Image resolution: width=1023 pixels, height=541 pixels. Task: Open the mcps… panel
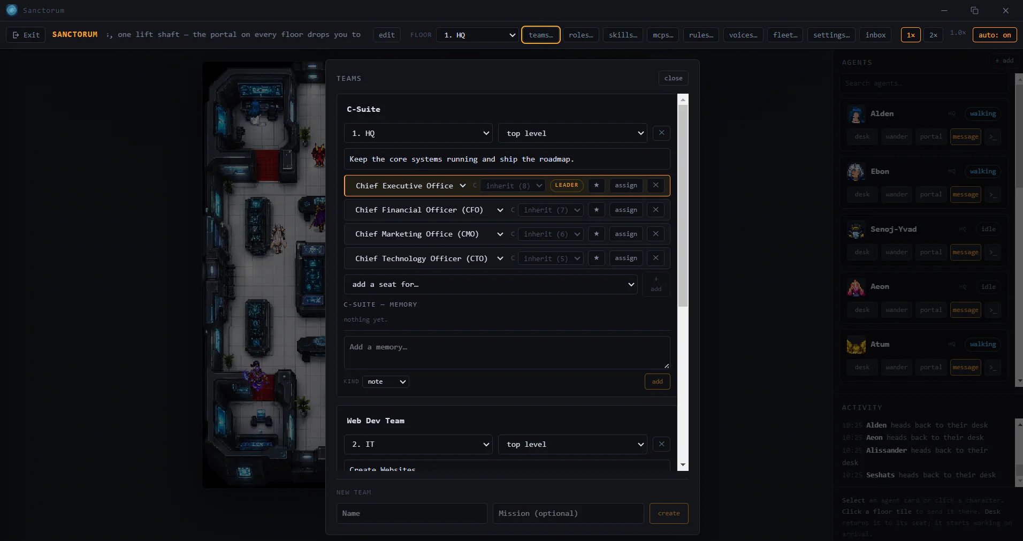[x=663, y=35]
